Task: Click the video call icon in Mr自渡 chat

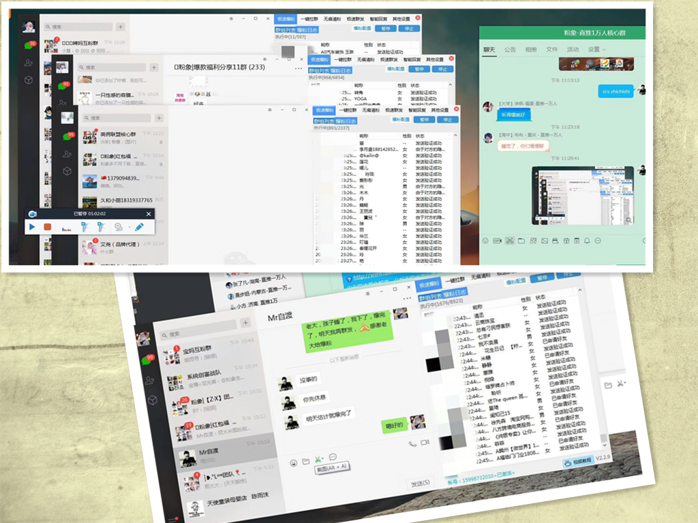Action: pos(425,443)
